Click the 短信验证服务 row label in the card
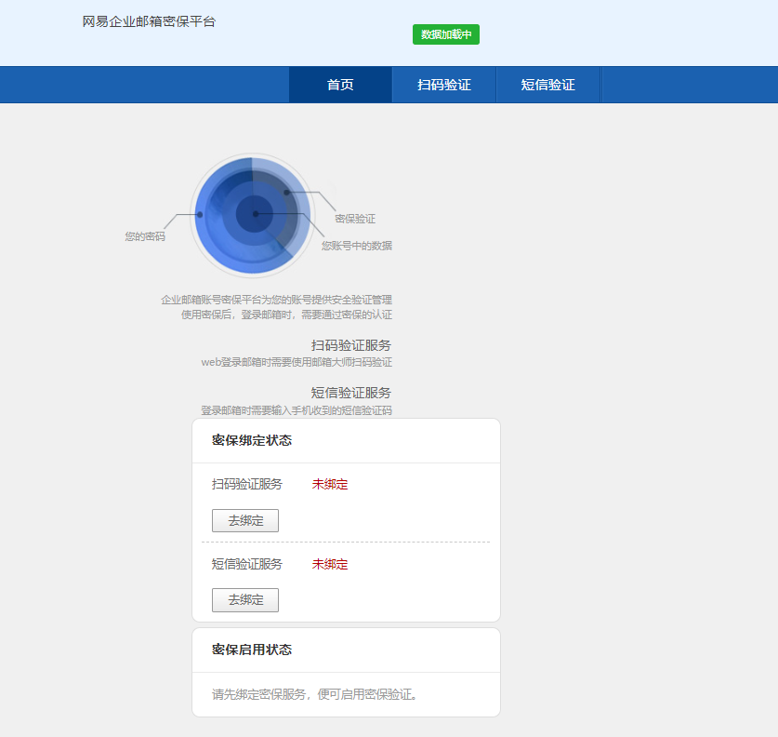778x737 pixels. [x=247, y=564]
